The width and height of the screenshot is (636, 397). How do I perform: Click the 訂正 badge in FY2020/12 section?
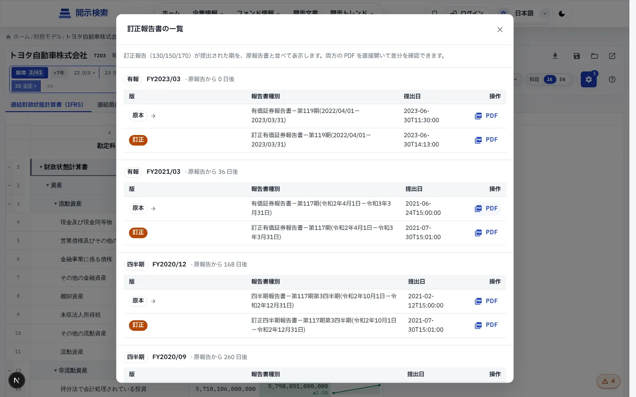click(x=138, y=325)
